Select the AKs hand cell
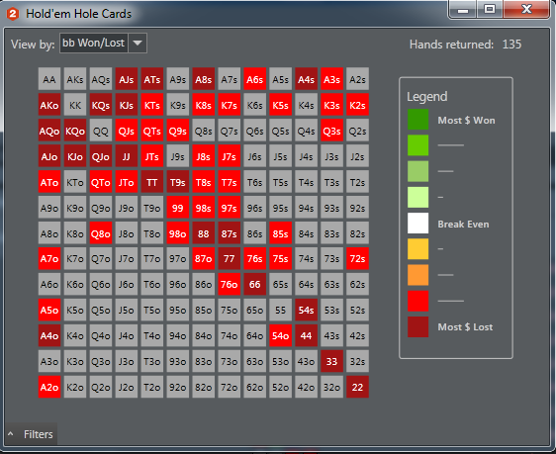Image resolution: width=556 pixels, height=454 pixels. coord(75,79)
